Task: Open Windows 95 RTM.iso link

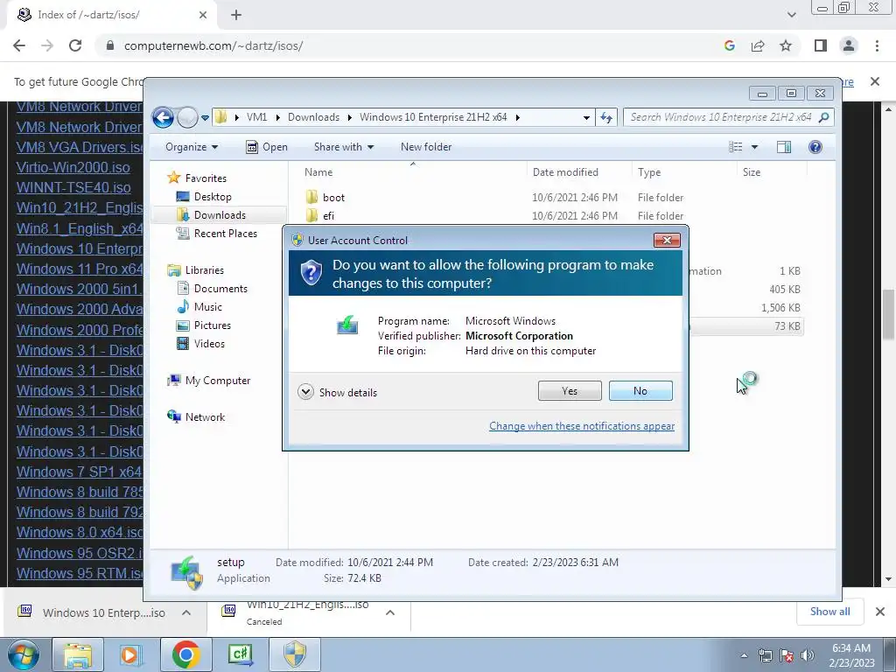Action: coord(80,573)
